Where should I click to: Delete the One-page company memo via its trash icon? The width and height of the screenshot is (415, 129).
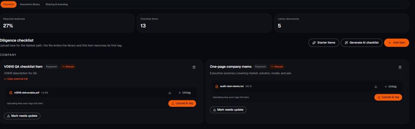coord(400,67)
